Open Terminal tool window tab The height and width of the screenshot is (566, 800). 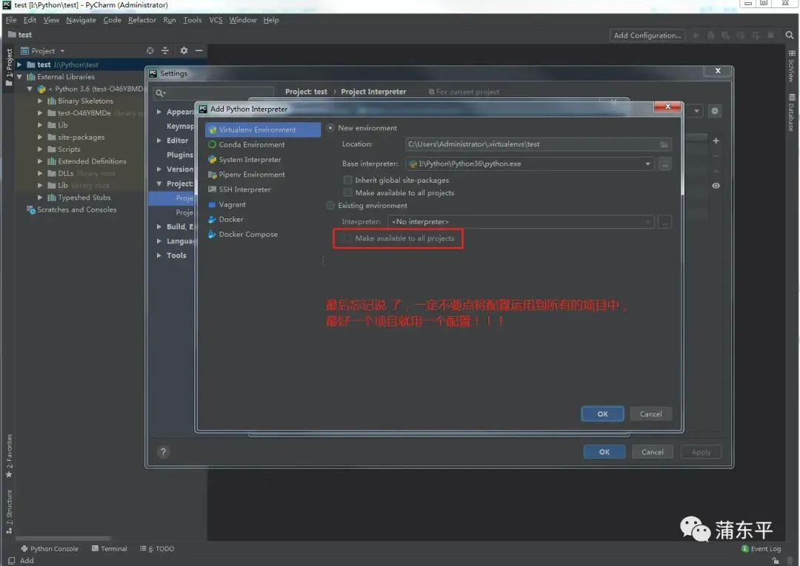[x=109, y=549]
